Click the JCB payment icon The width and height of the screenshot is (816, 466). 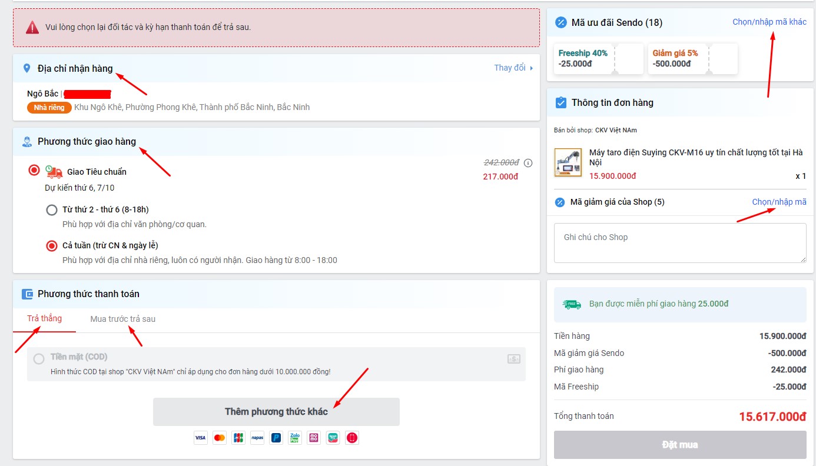pyautogui.click(x=238, y=438)
